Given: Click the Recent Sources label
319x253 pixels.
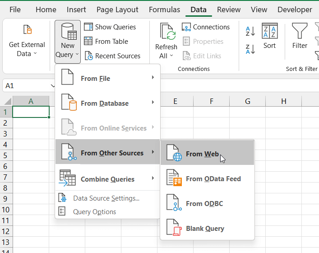Looking at the screenshot, I should click(x=118, y=56).
